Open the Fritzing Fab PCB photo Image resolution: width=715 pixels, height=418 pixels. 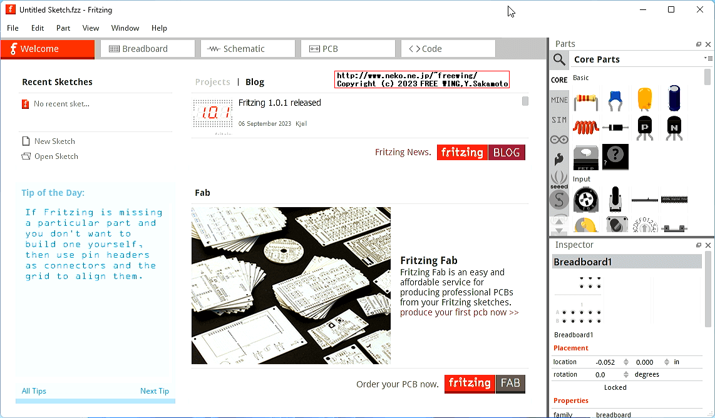pyautogui.click(x=291, y=285)
